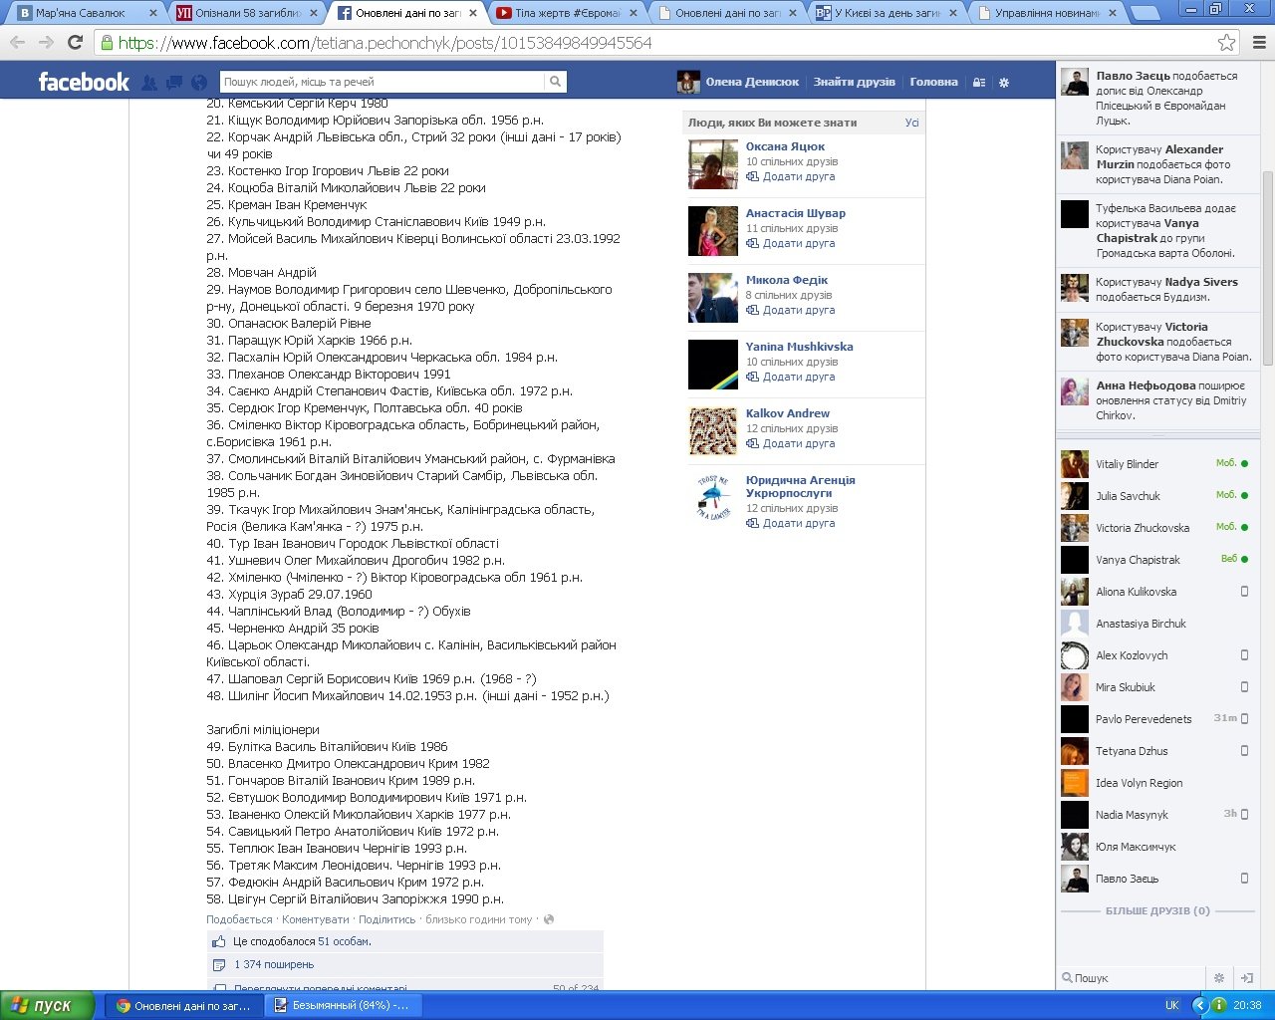Open the notifications globe icon

pyautogui.click(x=199, y=83)
